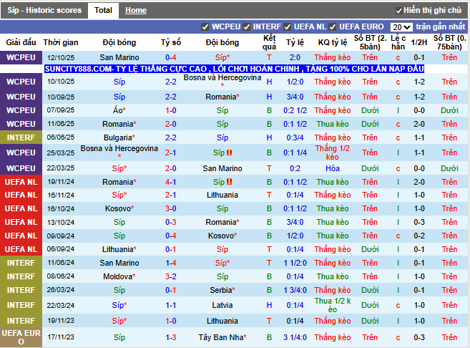Open Moldova team in 08/06/24 row

(x=119, y=276)
